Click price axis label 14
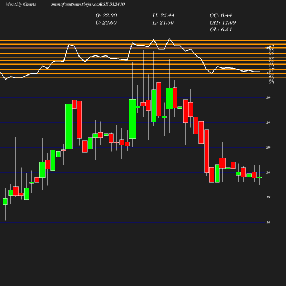 268,222
